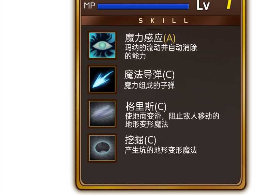The image size is (266, 195).
Task: Select the 格里斯(C) skill title
Action: point(146,106)
